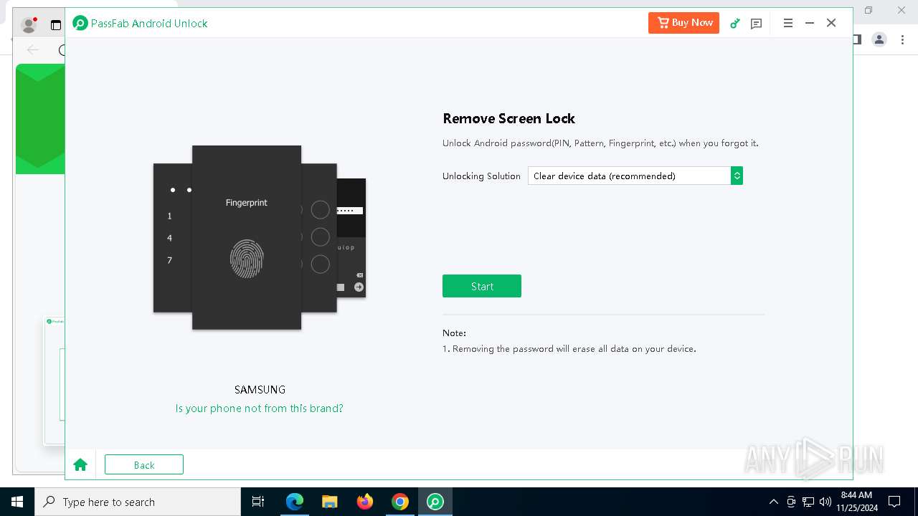
Task: Open the feedback message icon
Action: point(756,24)
